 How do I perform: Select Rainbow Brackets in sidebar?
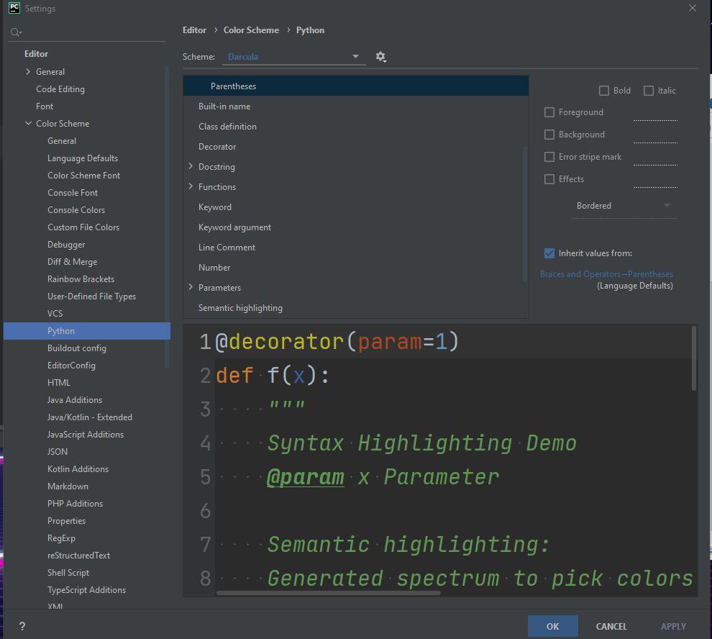tap(81, 279)
